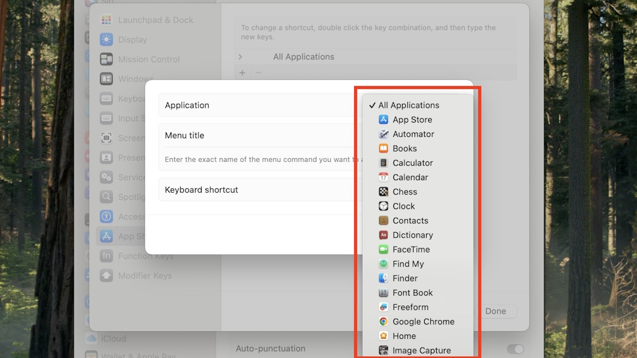Pick the Google Chrome app icon
The height and width of the screenshot is (358, 637).
383,321
